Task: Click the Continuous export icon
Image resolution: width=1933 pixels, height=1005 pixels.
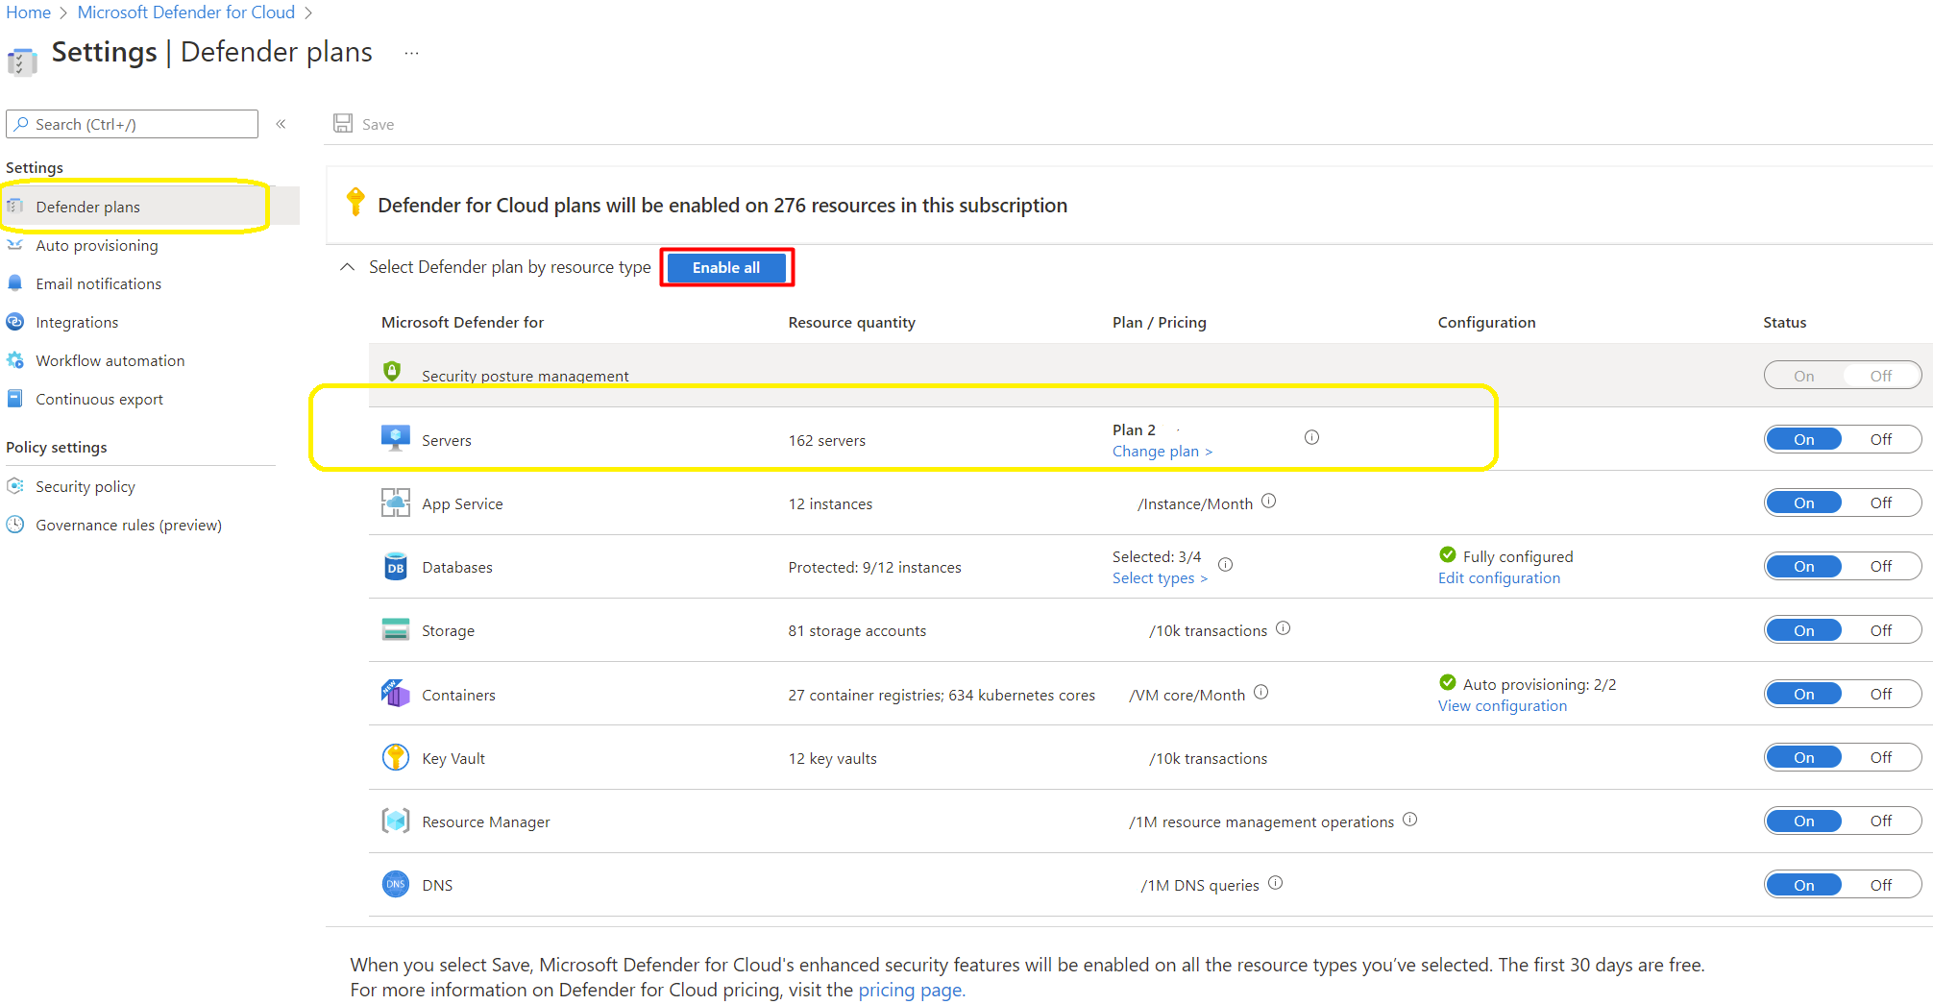Action: tap(15, 399)
